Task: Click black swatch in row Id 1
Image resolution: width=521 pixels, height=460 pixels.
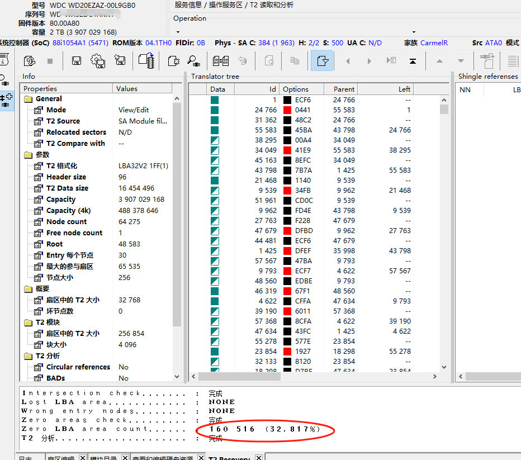Action: click(x=287, y=100)
